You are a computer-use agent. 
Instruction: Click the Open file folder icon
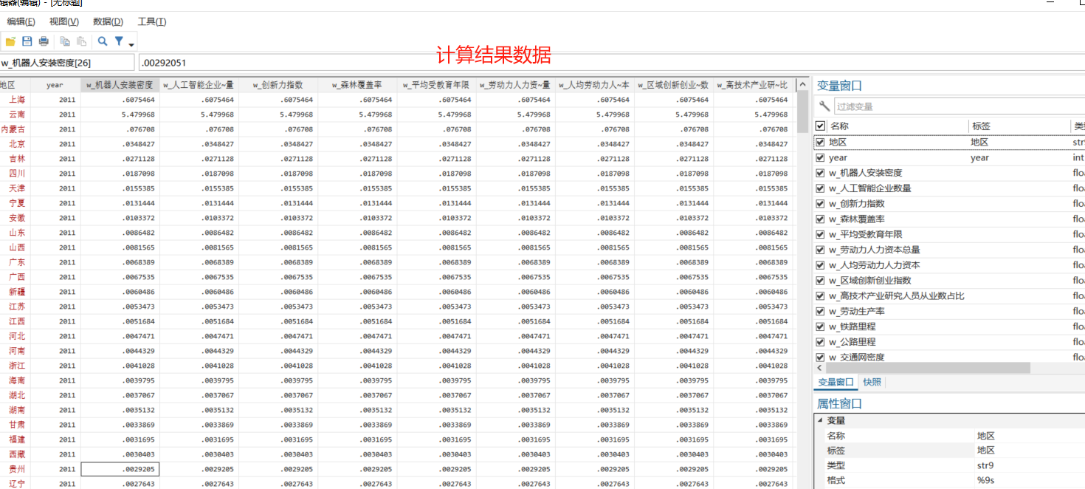pyautogui.click(x=10, y=41)
